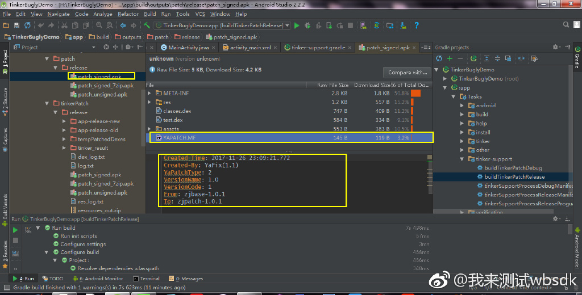Open the SDK Manager icon
The width and height of the screenshot is (582, 295).
pos(403,25)
